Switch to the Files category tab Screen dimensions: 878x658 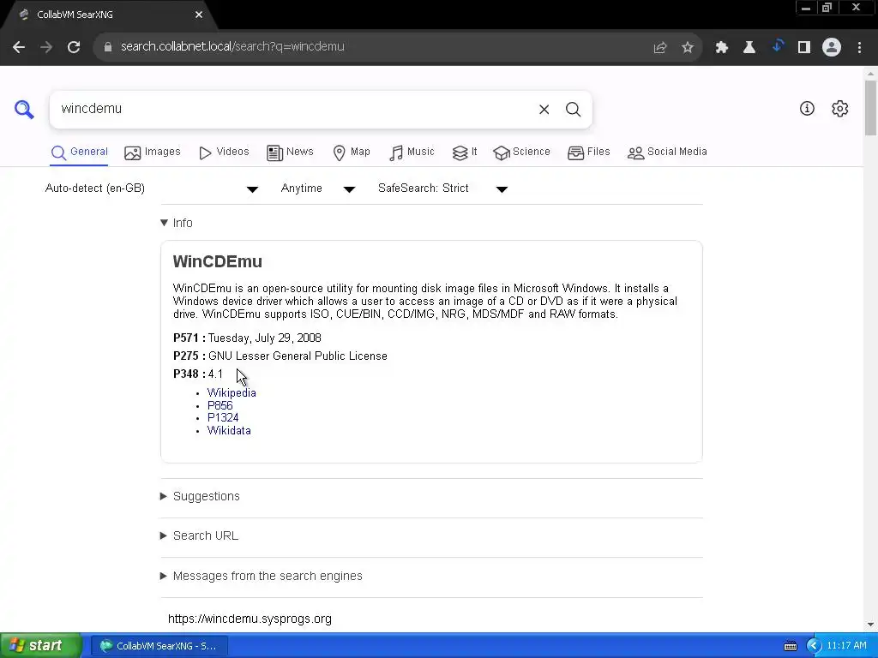[588, 153]
